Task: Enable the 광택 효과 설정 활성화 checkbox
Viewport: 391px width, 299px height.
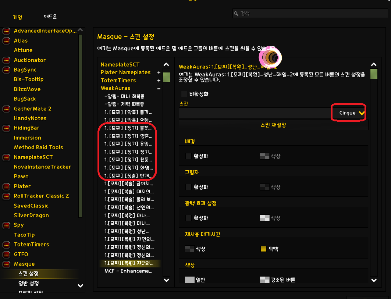Action: click(189, 218)
